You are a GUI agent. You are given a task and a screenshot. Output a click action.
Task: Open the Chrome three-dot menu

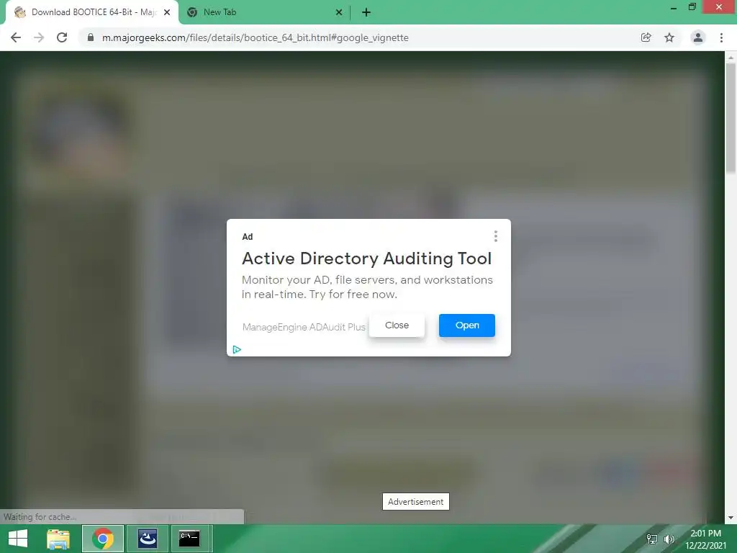pyautogui.click(x=721, y=37)
